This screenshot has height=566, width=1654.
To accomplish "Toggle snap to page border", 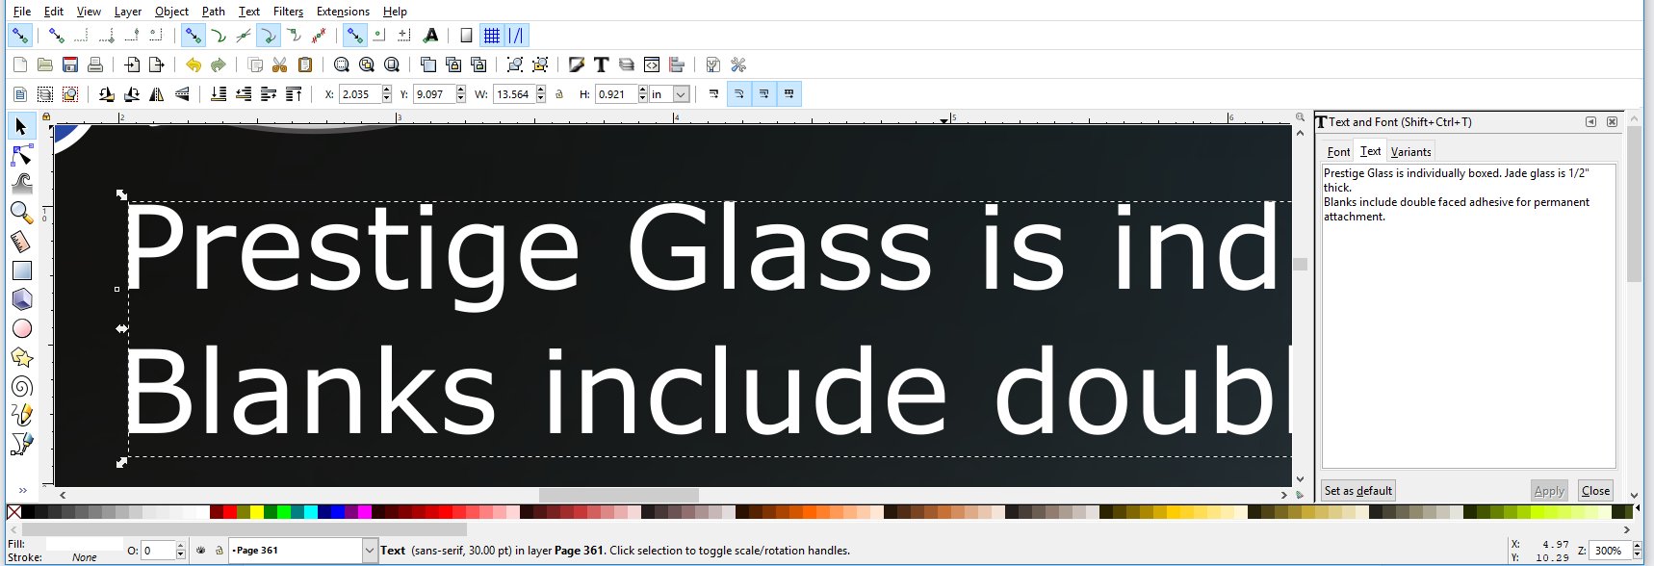I will click(x=466, y=36).
